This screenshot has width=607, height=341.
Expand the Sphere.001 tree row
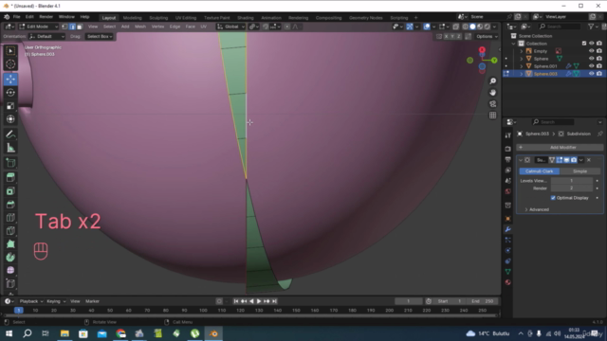click(x=521, y=66)
